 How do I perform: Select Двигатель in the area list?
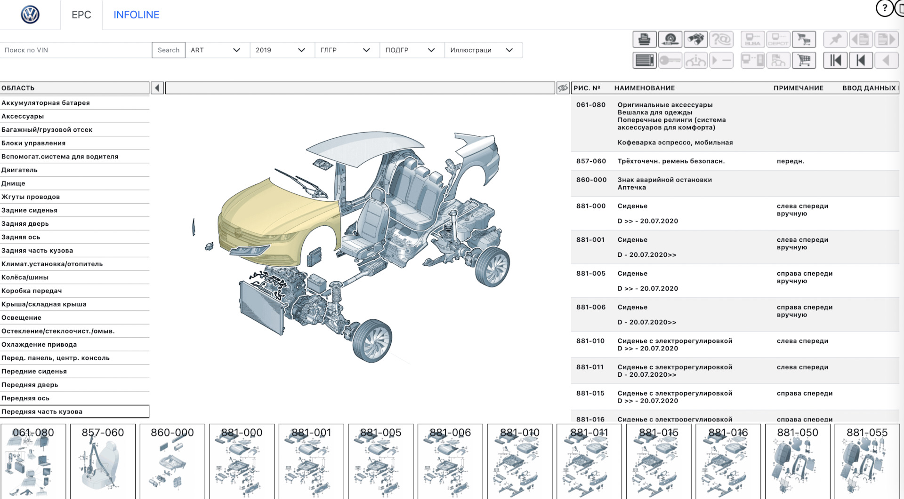pos(19,170)
